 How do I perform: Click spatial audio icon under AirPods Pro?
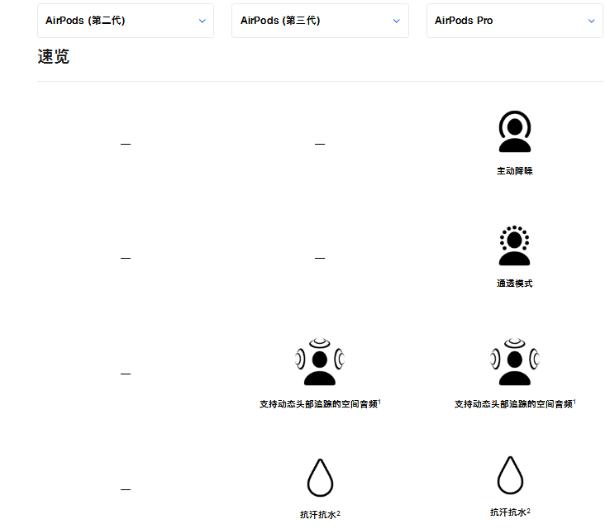(515, 361)
